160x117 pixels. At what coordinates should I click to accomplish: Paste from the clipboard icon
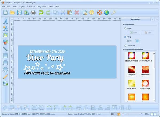[70, 13]
